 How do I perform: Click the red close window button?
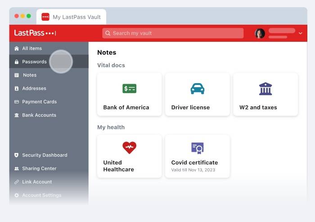click(x=17, y=16)
